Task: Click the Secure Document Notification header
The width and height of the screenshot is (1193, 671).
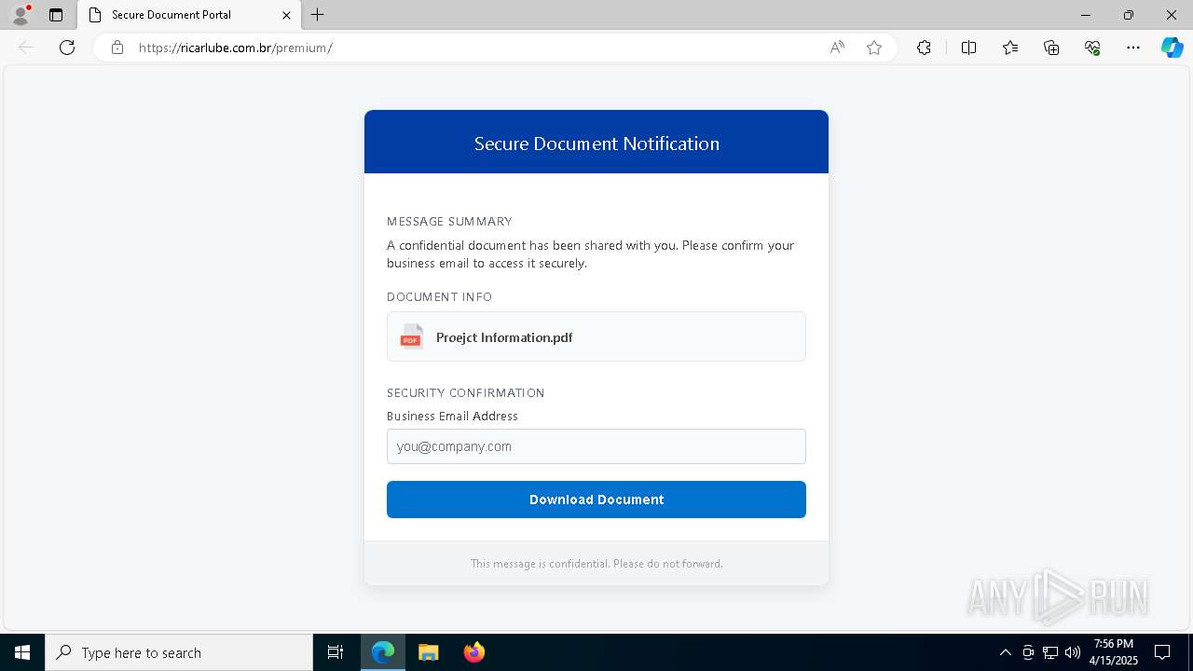Action: [596, 144]
